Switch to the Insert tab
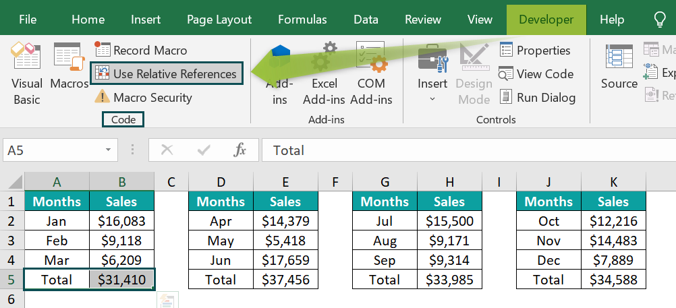 (146, 20)
